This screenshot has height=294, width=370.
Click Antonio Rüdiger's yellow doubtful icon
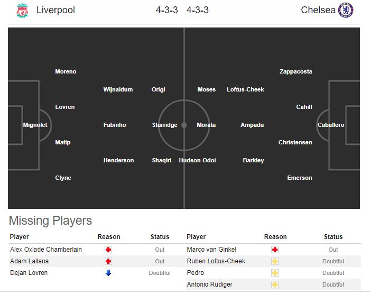275,285
